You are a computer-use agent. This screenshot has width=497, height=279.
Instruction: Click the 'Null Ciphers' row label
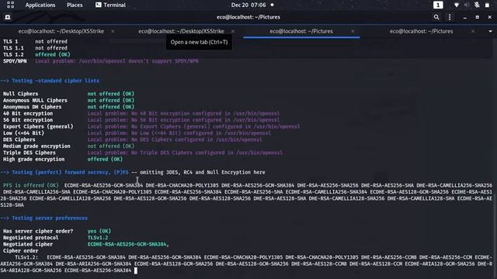[21, 94]
